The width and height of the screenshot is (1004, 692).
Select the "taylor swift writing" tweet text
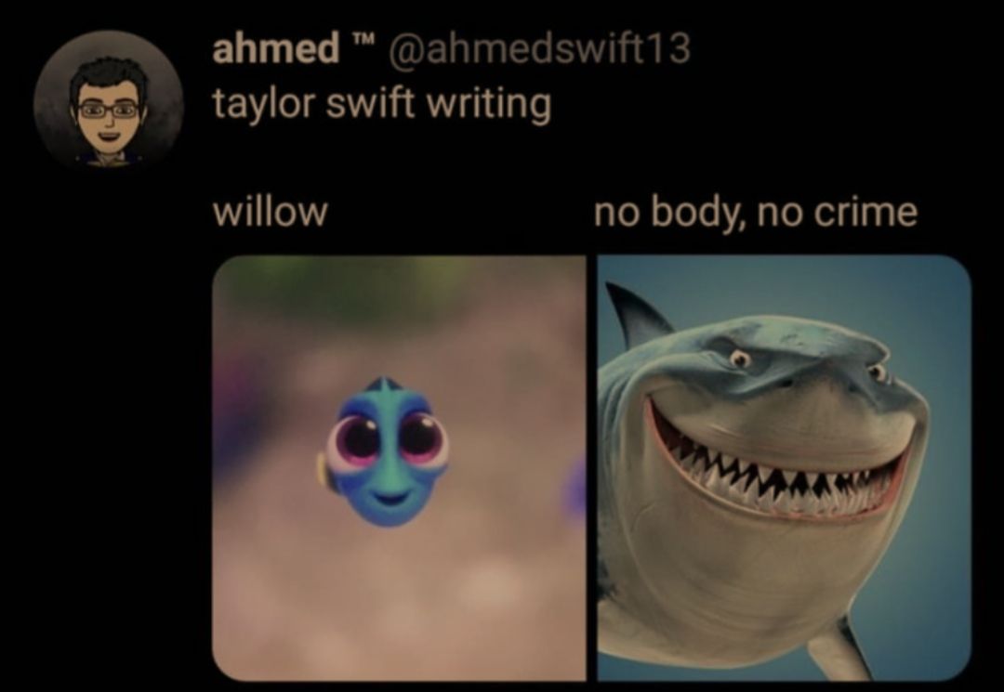(x=382, y=103)
